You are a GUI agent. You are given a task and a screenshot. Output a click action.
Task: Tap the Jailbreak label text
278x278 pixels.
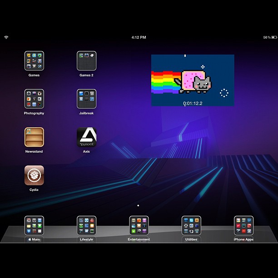click(86, 113)
